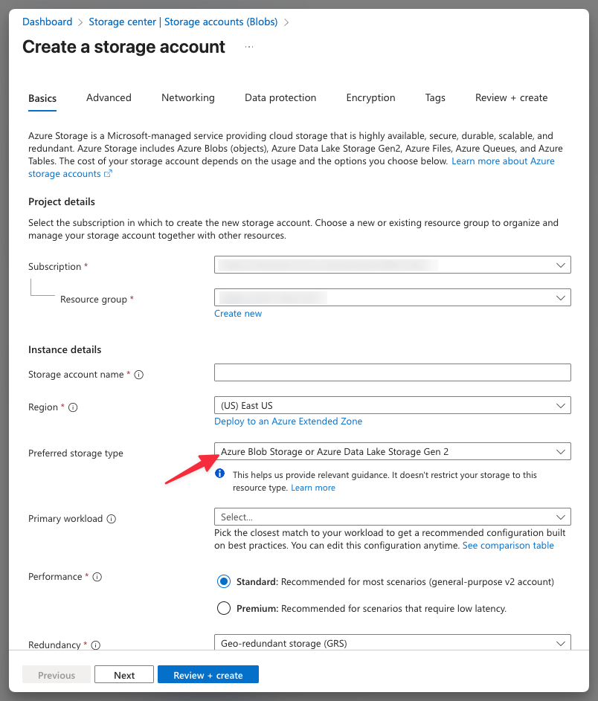Go to Storage center breadcrumb

point(184,22)
